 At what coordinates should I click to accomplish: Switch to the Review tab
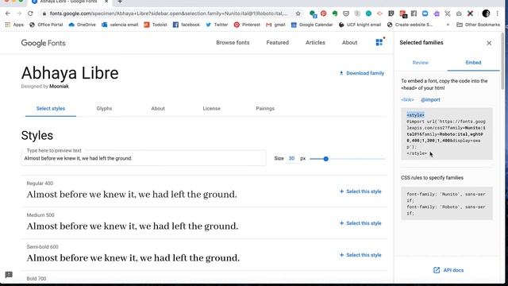(420, 63)
